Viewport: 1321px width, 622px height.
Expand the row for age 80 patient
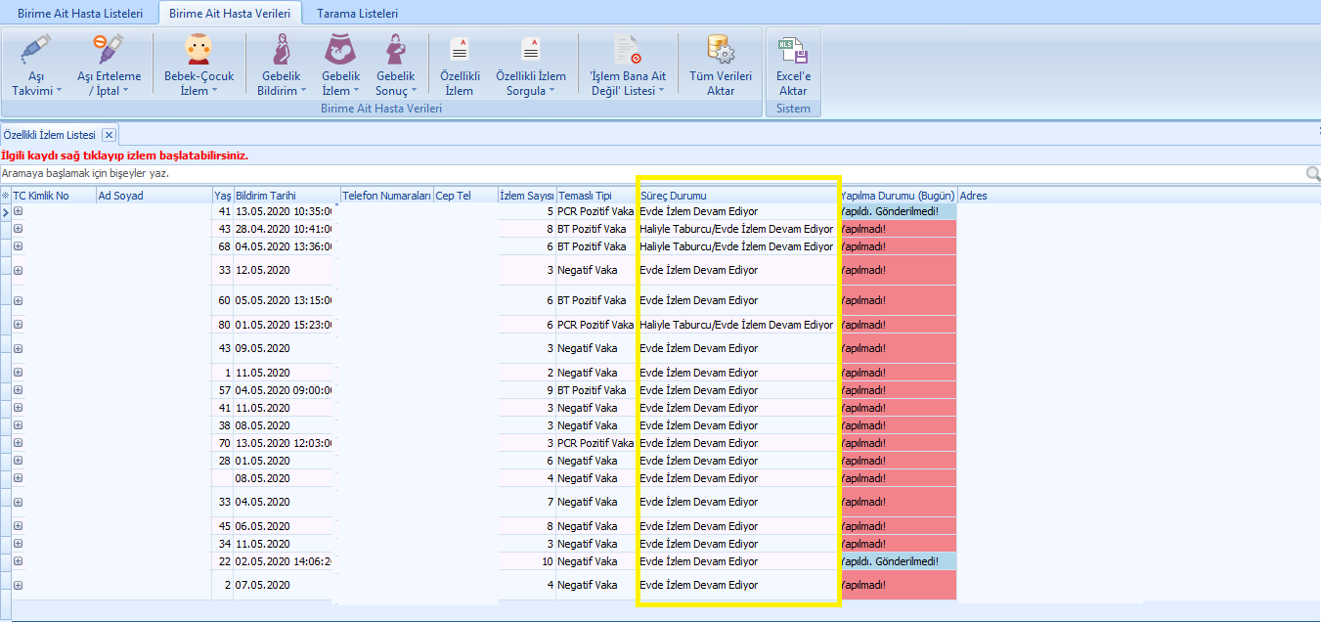[x=18, y=325]
